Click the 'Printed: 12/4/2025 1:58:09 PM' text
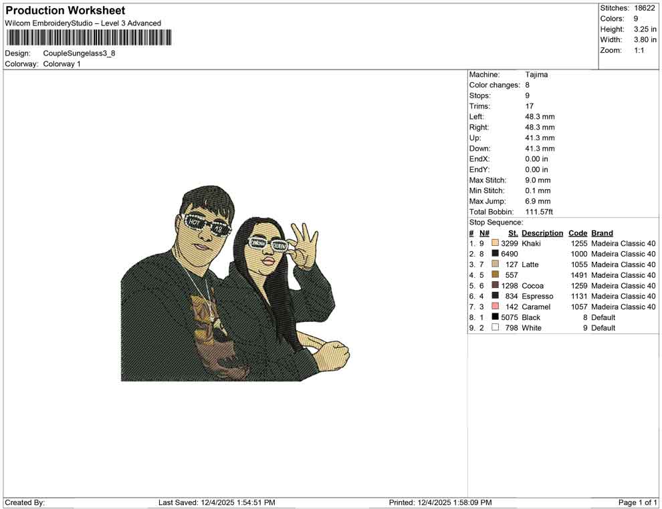 [x=441, y=502]
